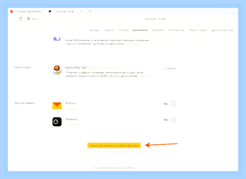The width and height of the screenshot is (246, 179).
Task: Click the Подробнее link under Я.Почта
Action: (72, 108)
